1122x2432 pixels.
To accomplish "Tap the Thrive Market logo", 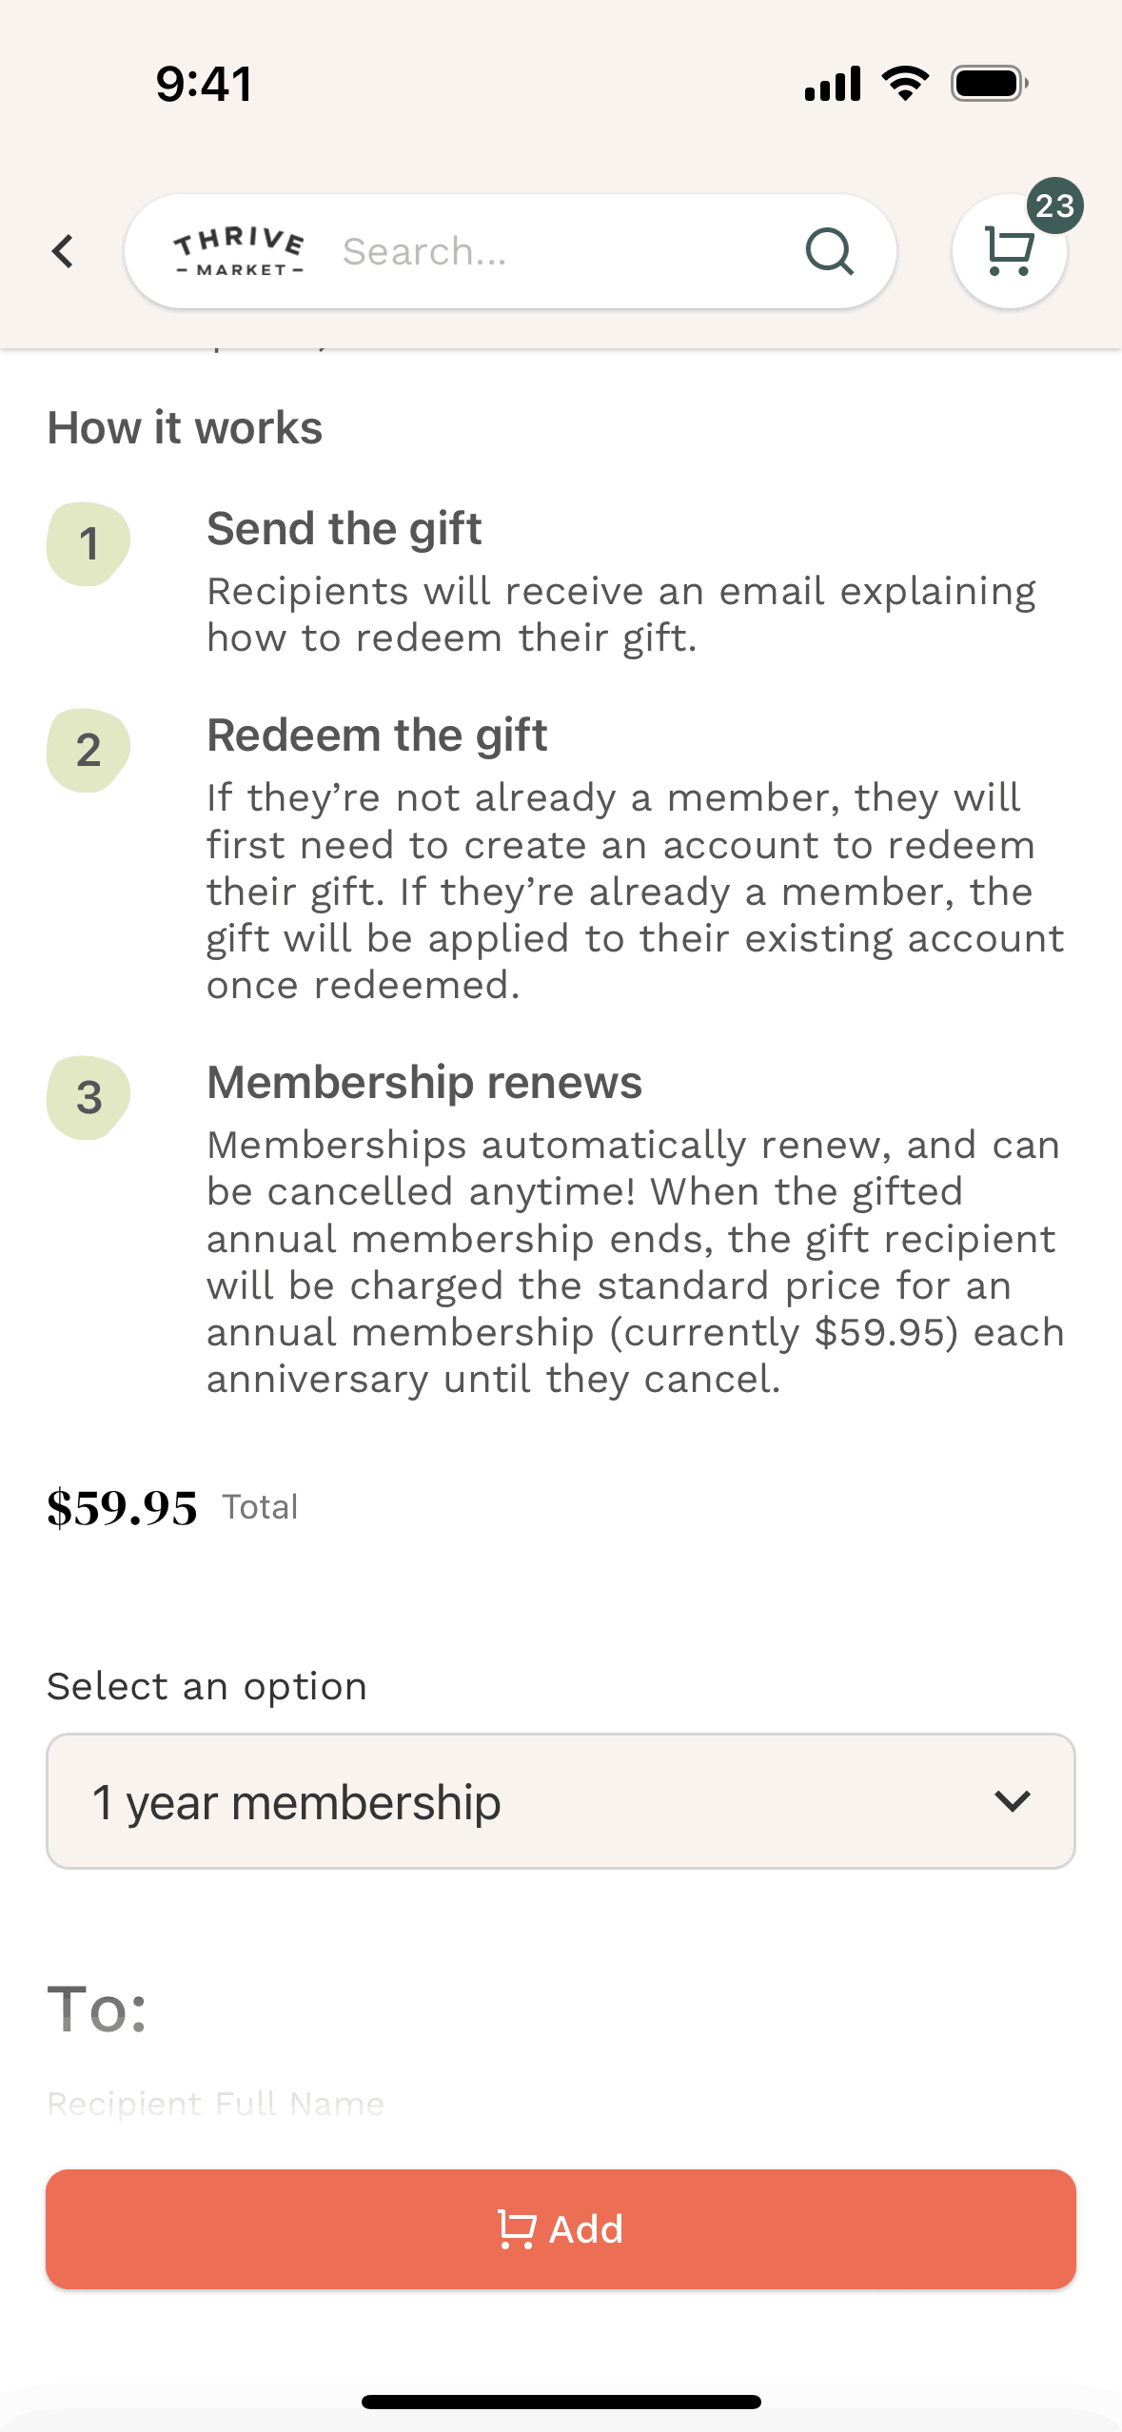I will point(239,251).
